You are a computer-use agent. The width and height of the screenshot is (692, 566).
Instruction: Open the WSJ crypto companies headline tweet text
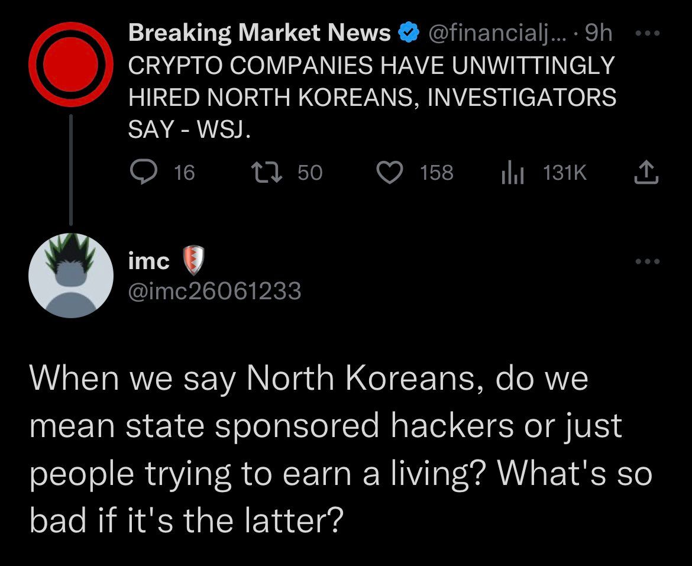point(371,97)
